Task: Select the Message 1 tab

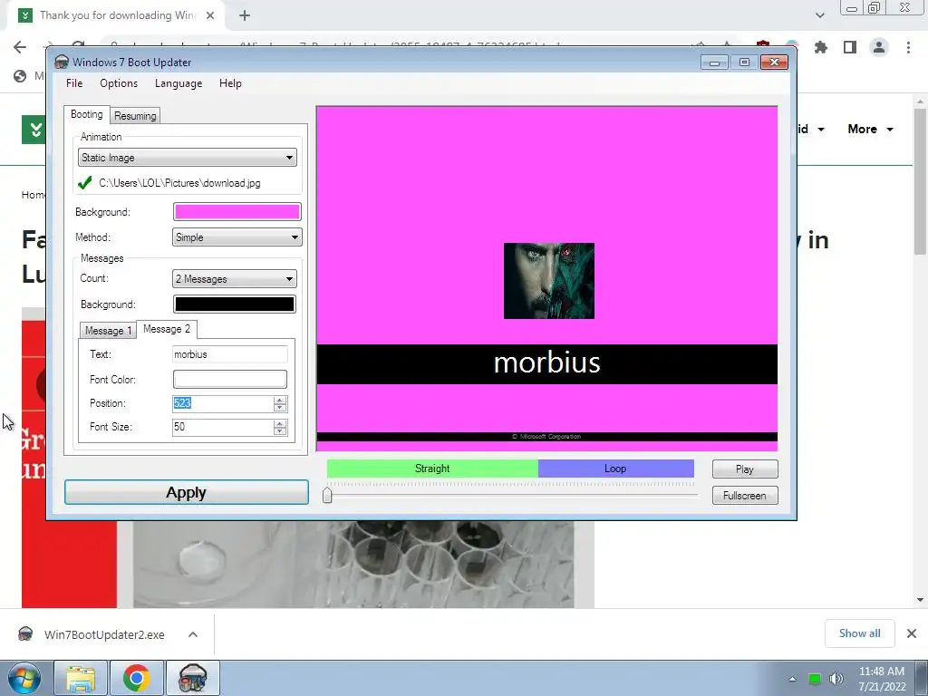Action: point(108,331)
